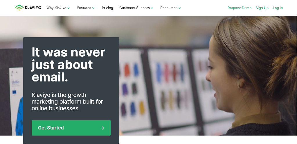Click the KLAVIYO wordmark in header

(x=33, y=8)
